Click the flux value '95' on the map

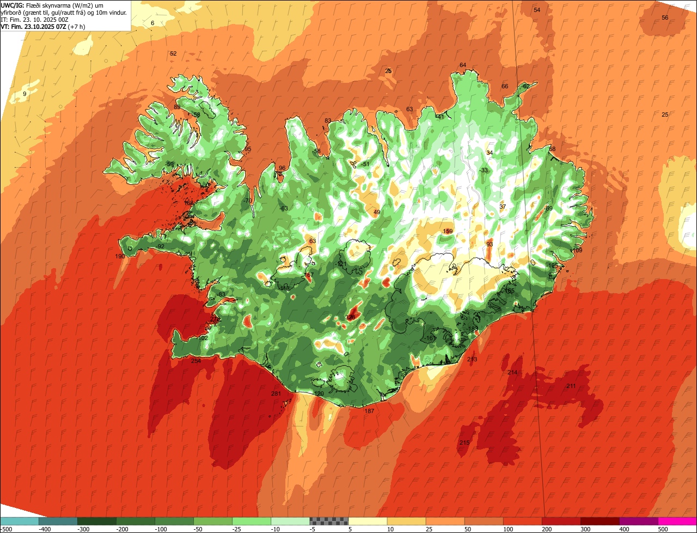(248, 149)
